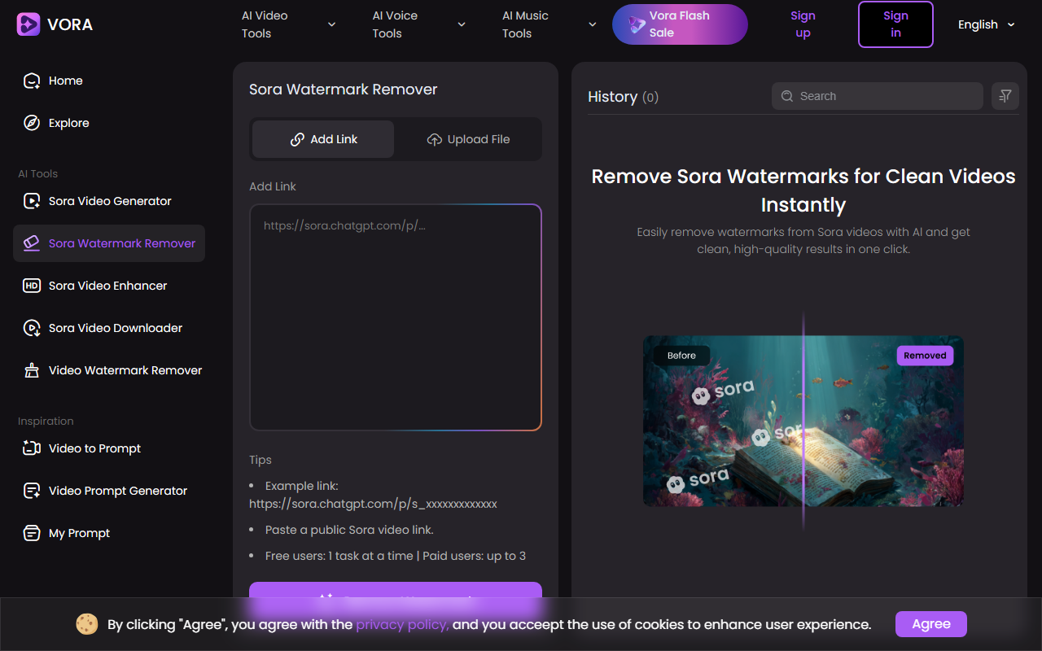The height and width of the screenshot is (651, 1042).
Task: Click the 'Paste a public Sora video link.' tip
Action: tap(349, 530)
